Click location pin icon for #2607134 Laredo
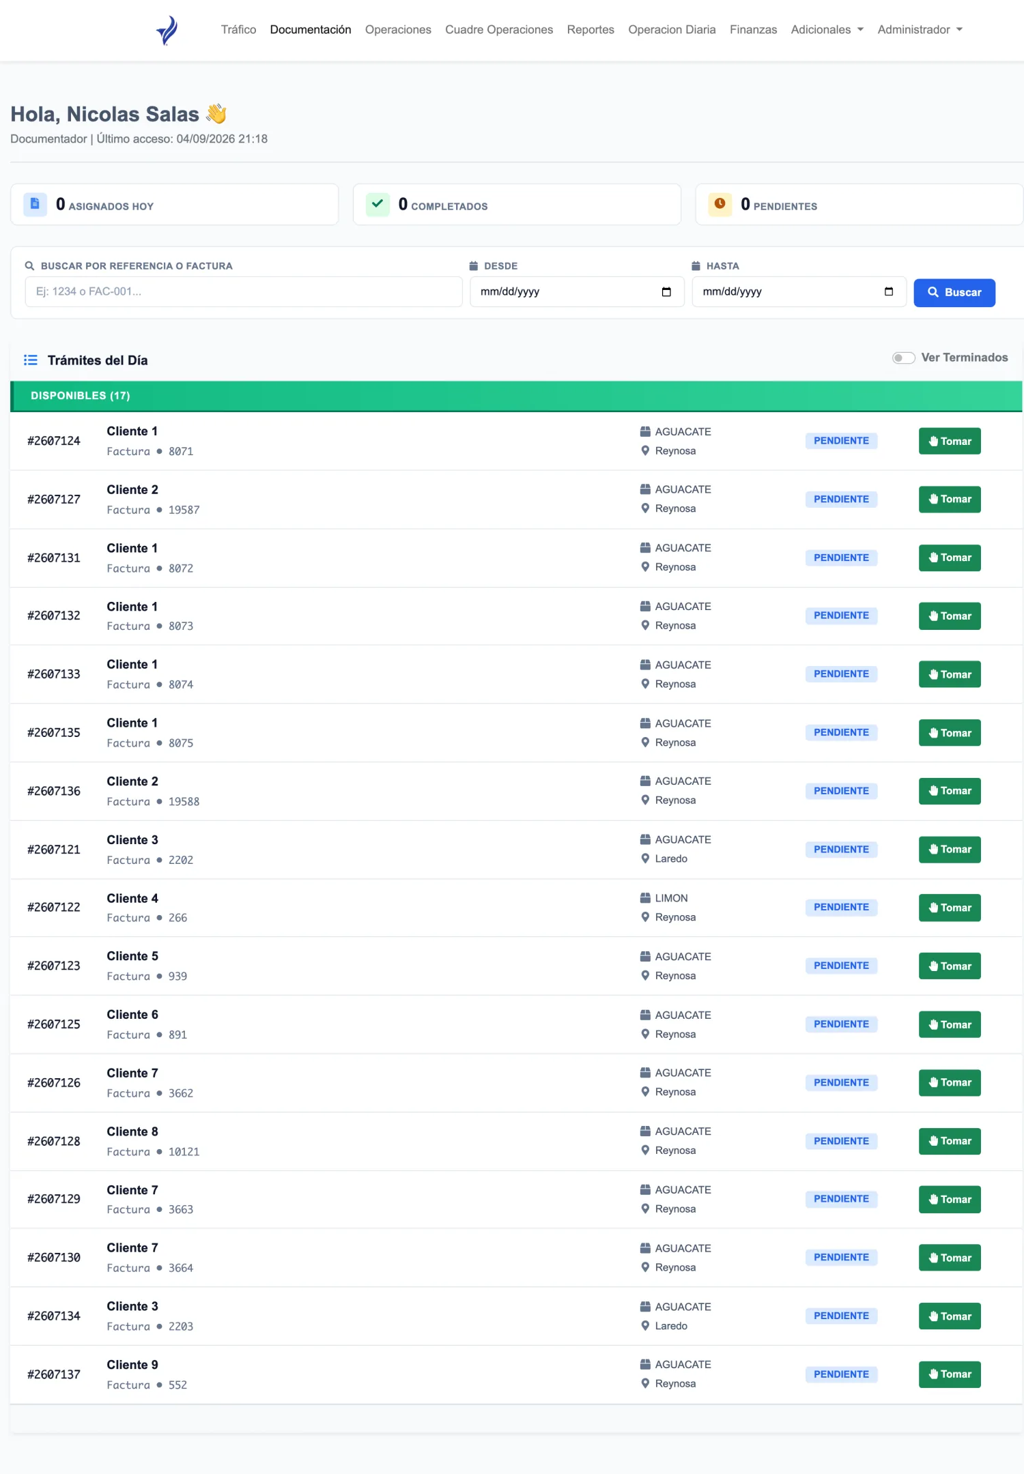Viewport: 1024px width, 1474px height. [x=645, y=1326]
